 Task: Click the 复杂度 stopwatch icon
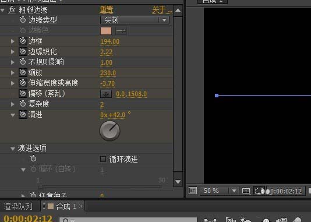[x=23, y=104]
